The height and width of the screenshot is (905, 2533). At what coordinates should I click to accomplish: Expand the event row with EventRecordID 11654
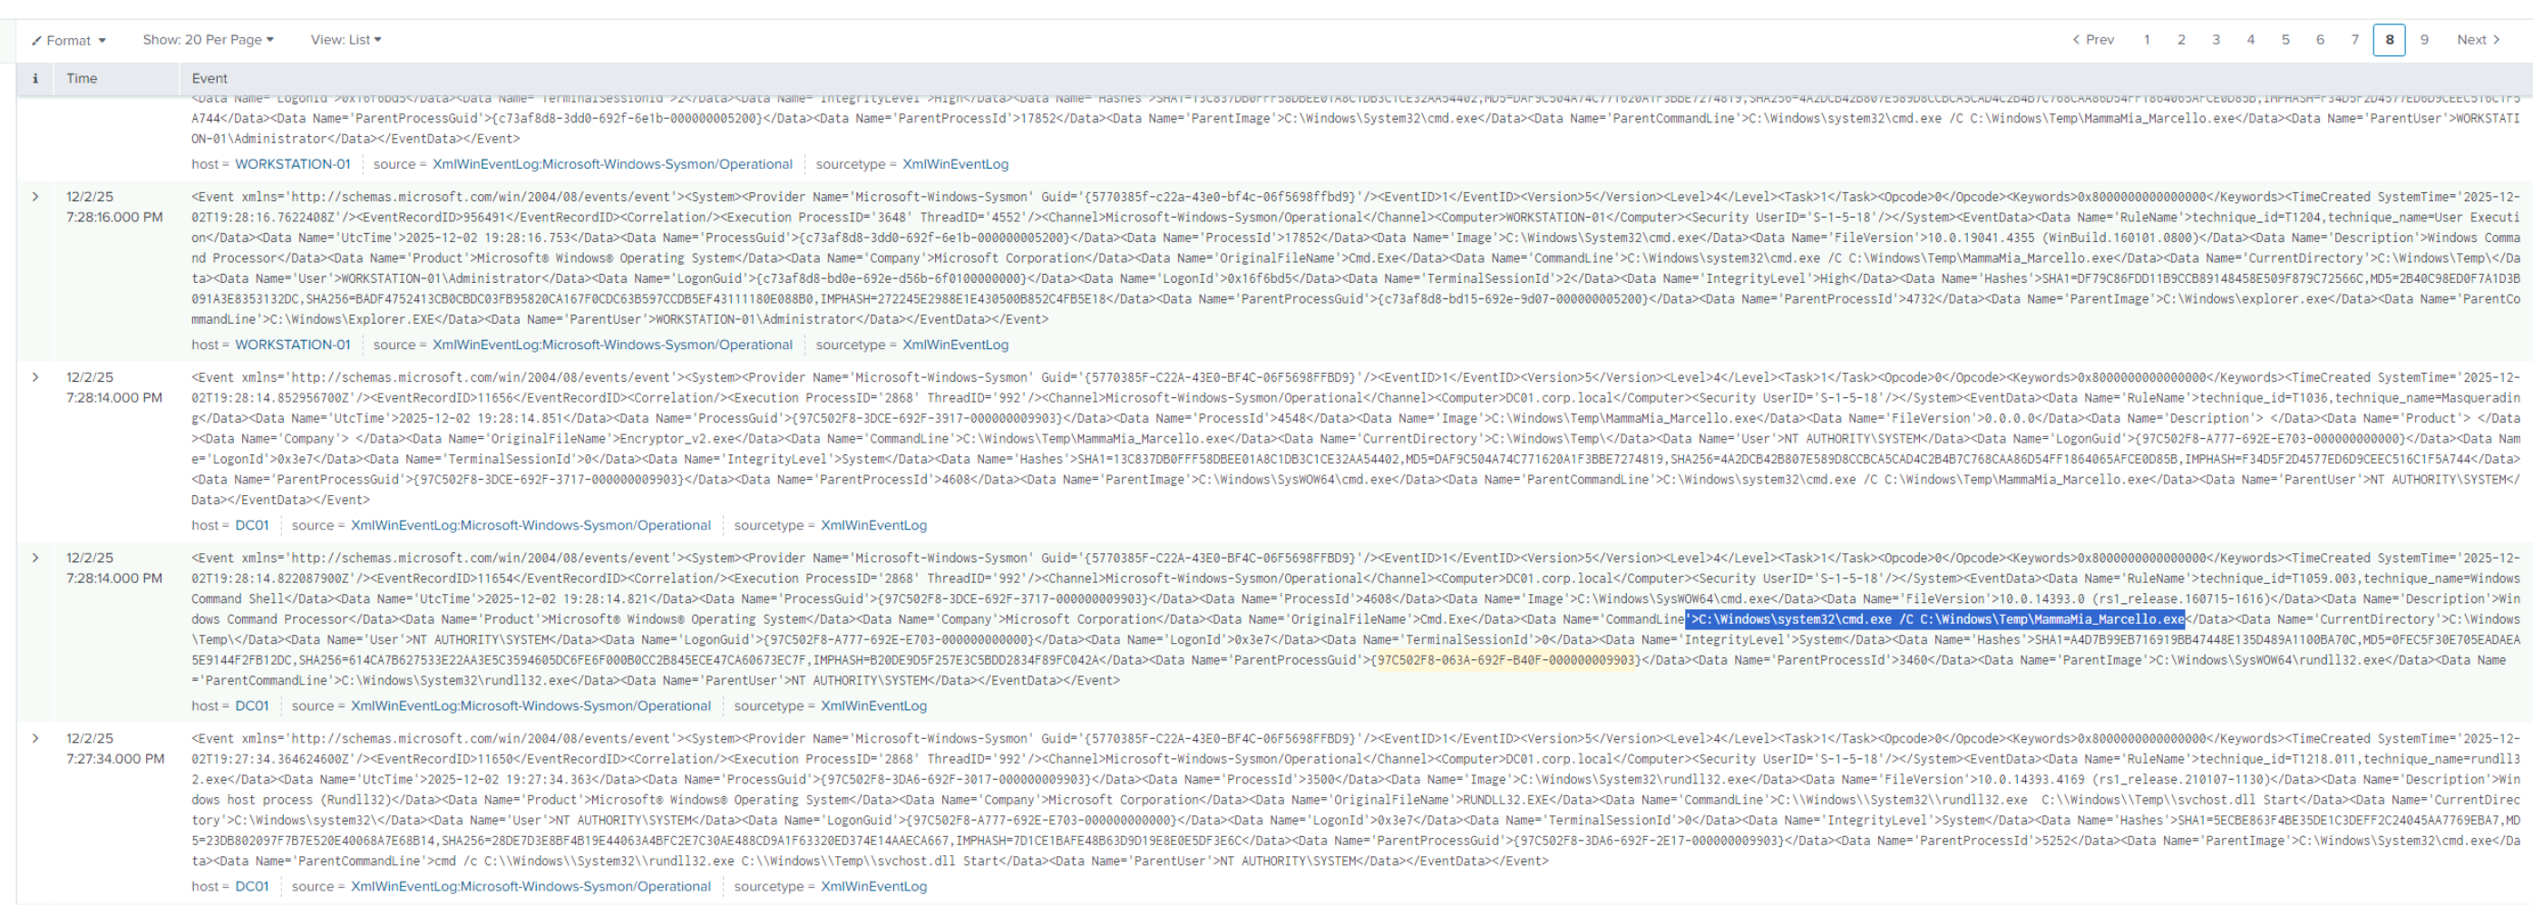(35, 558)
